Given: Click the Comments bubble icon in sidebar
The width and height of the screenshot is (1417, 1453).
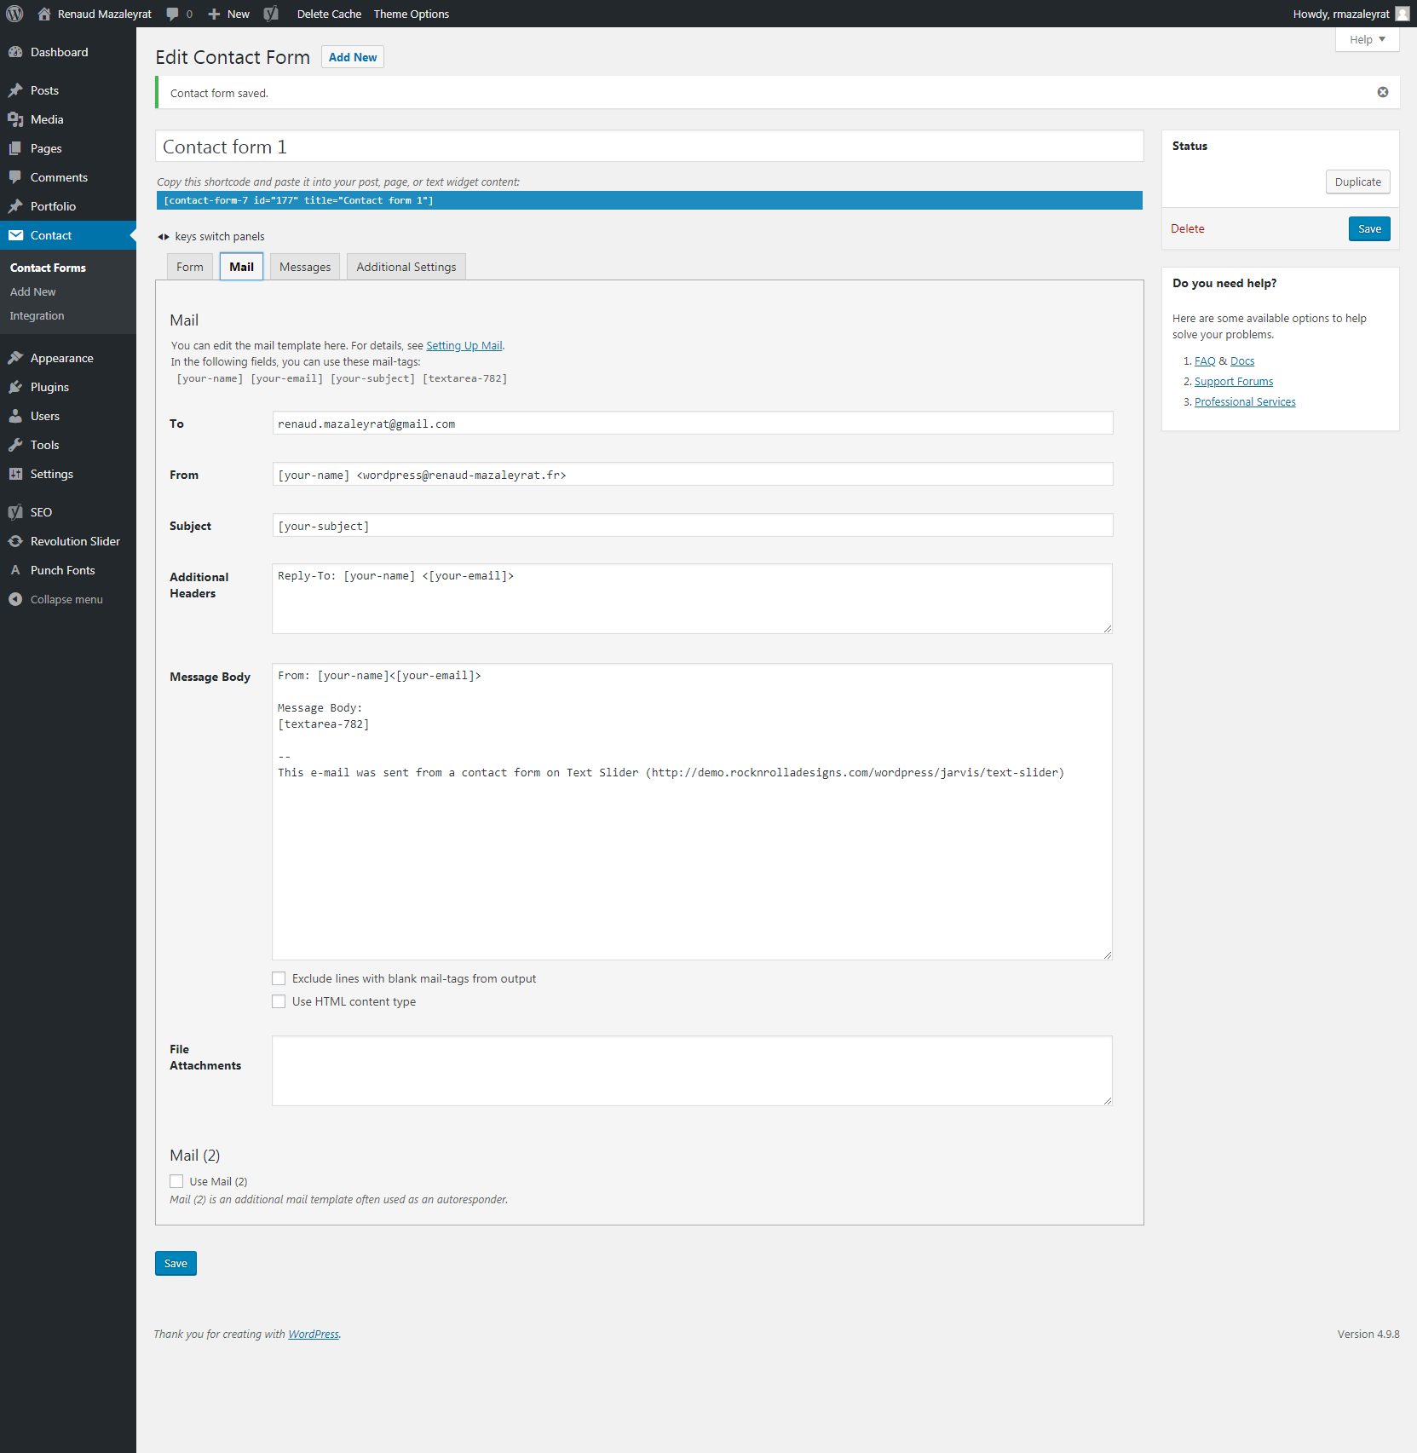Looking at the screenshot, I should point(15,177).
